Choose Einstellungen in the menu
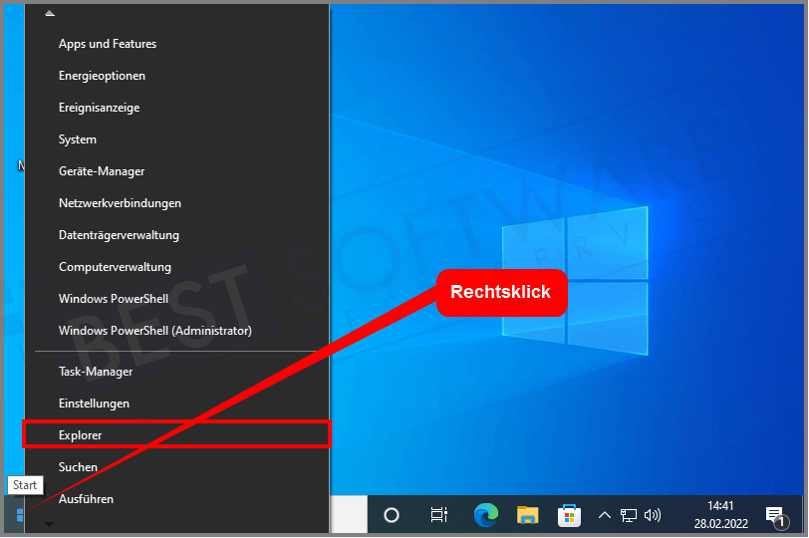Image resolution: width=809 pixels, height=538 pixels. 94,403
